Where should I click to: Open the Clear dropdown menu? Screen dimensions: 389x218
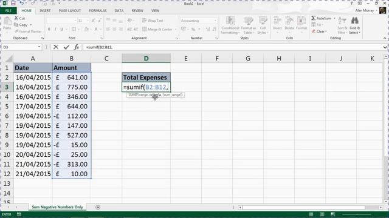319,31
